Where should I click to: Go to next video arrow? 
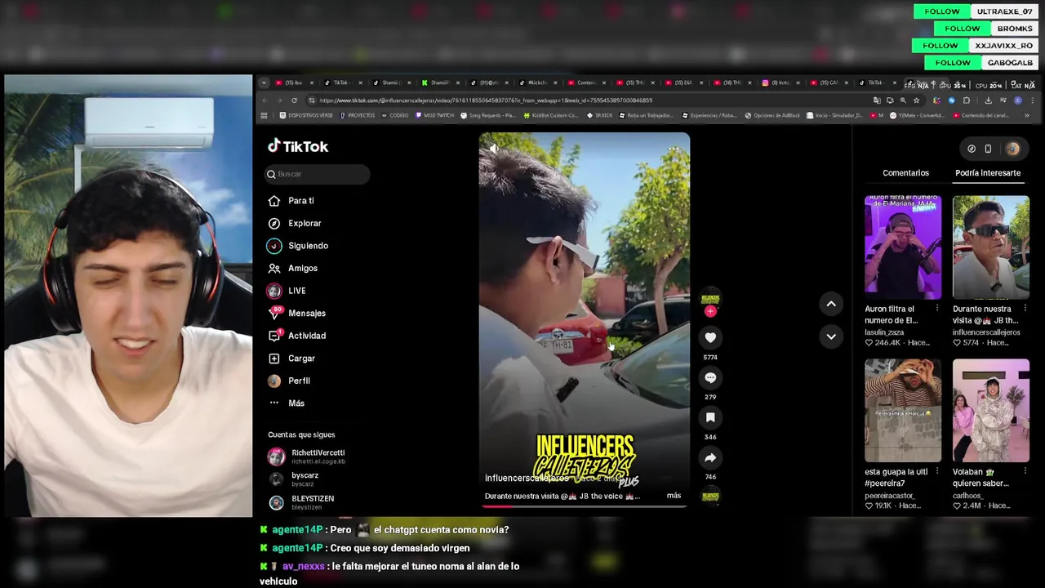point(831,336)
